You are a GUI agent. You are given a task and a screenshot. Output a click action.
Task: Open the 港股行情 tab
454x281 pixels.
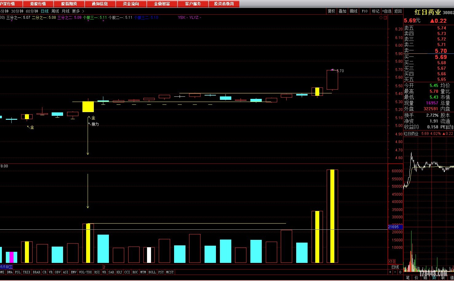[38, 4]
